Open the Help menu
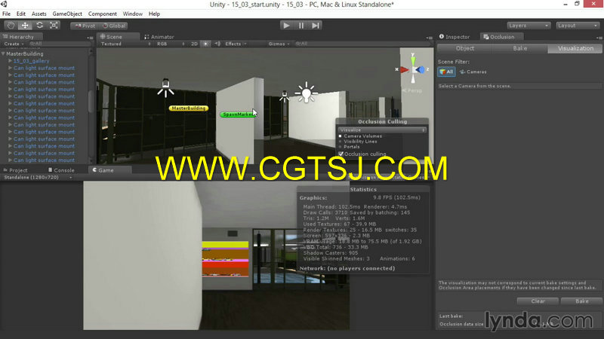The image size is (604, 339). (x=154, y=14)
